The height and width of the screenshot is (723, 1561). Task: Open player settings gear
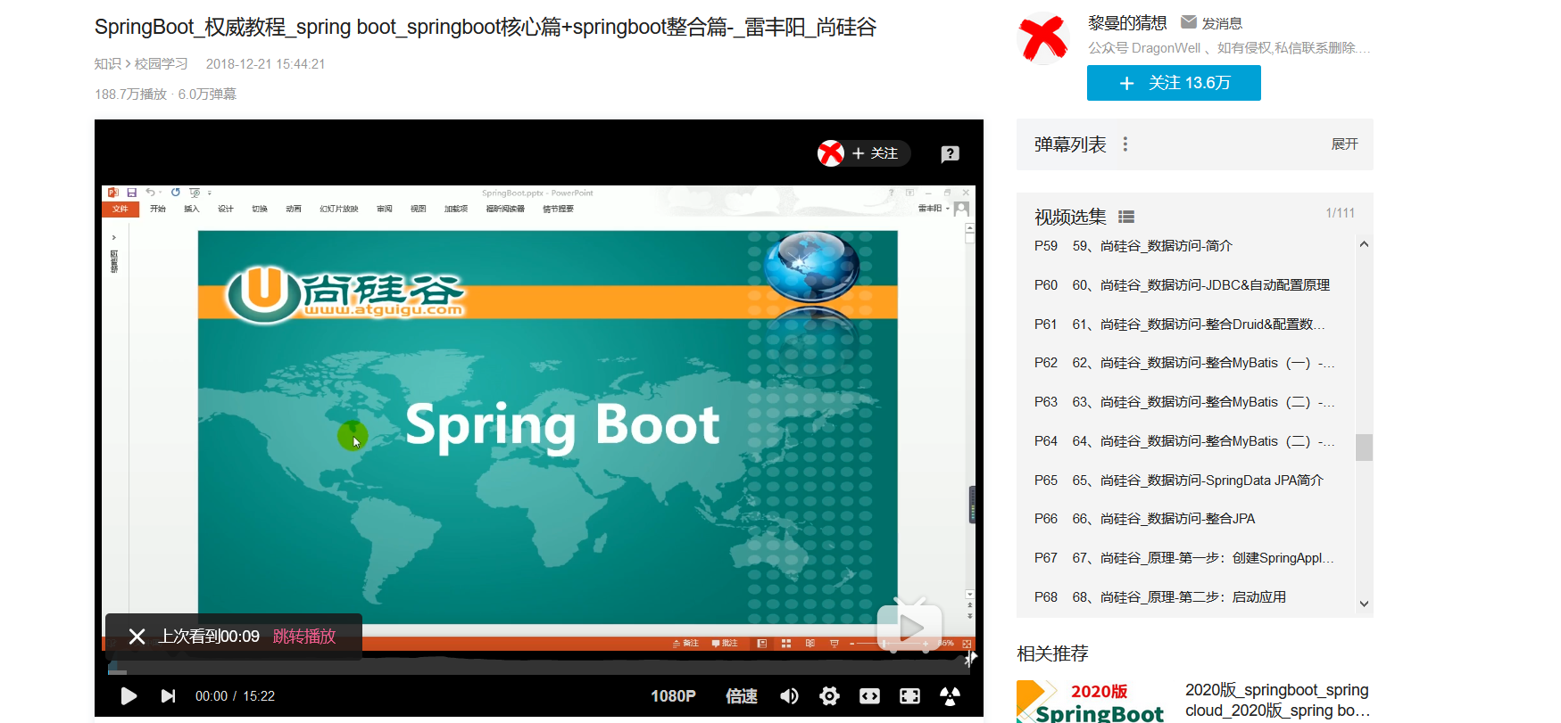coord(829,696)
